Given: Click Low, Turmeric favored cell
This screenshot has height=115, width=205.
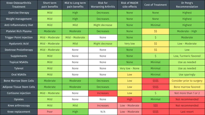Looking at the screenshot, I should 187,56.
